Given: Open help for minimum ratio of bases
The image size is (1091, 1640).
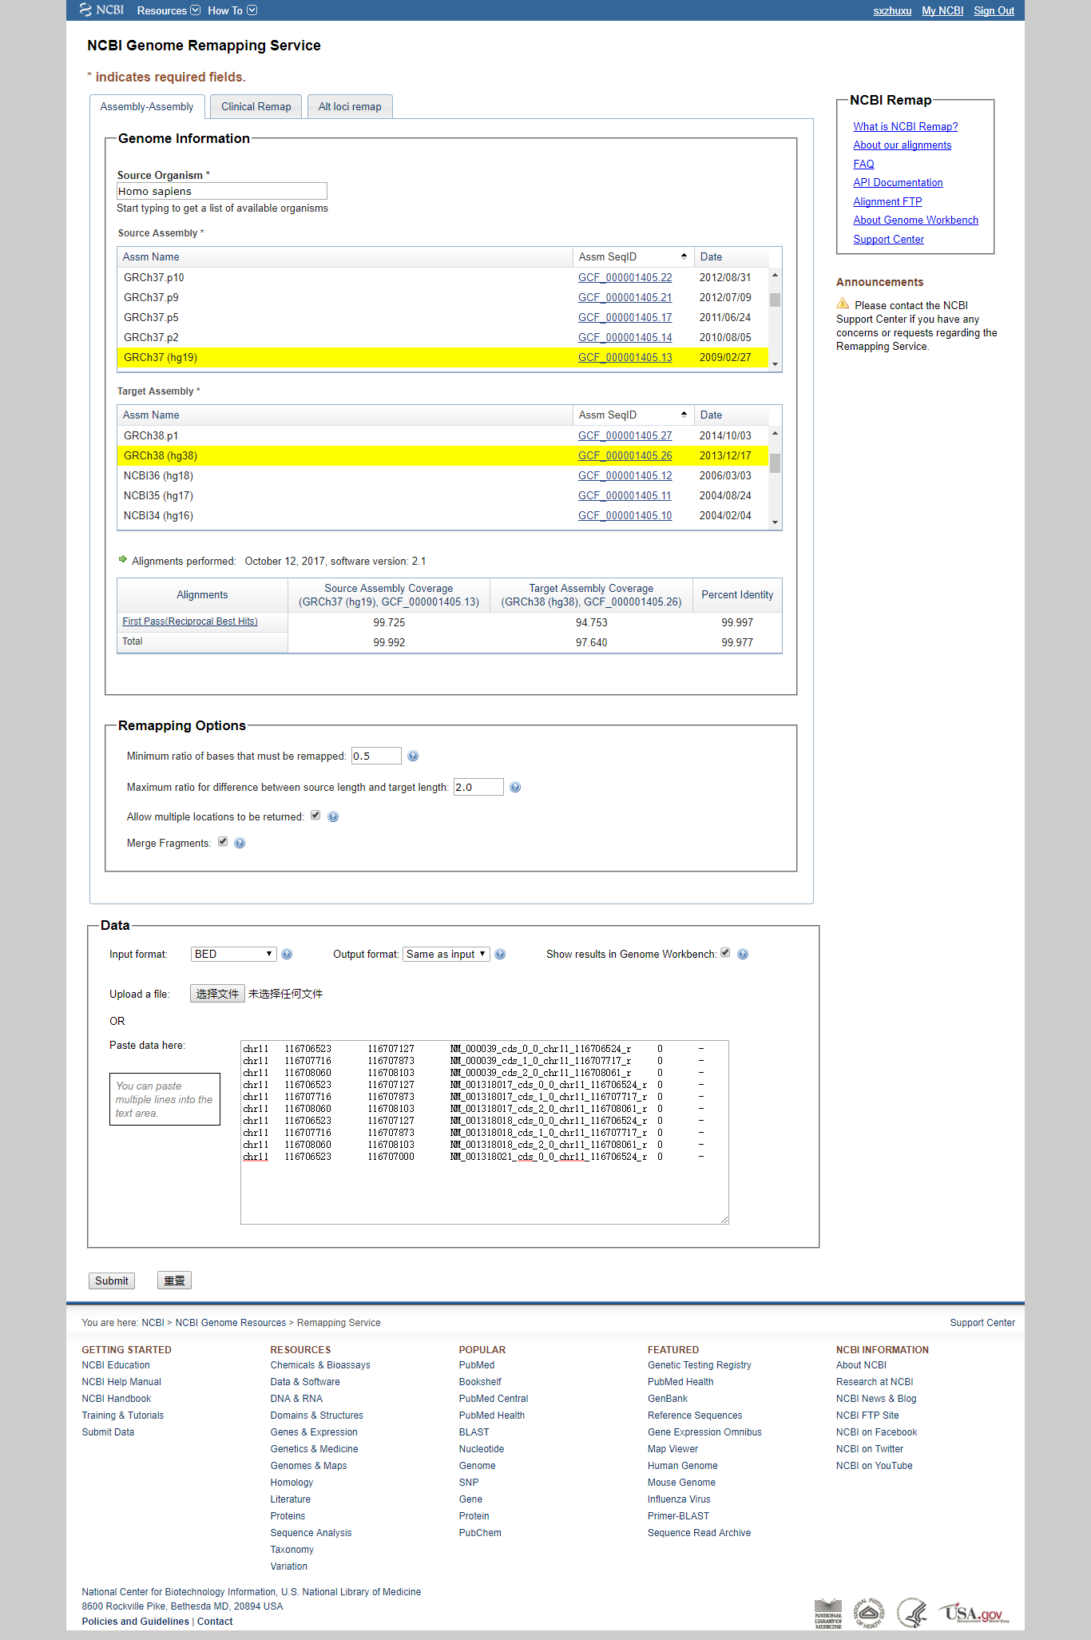Looking at the screenshot, I should 413,756.
